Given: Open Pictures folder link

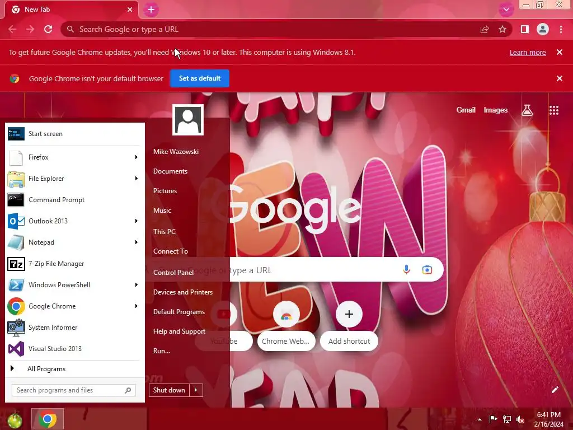Looking at the screenshot, I should (165, 191).
